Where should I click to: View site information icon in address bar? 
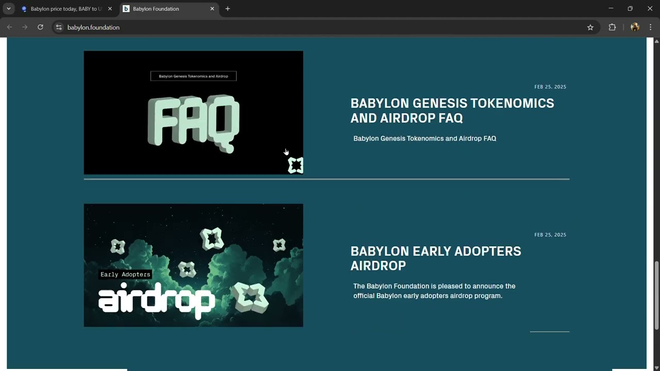coord(59,27)
